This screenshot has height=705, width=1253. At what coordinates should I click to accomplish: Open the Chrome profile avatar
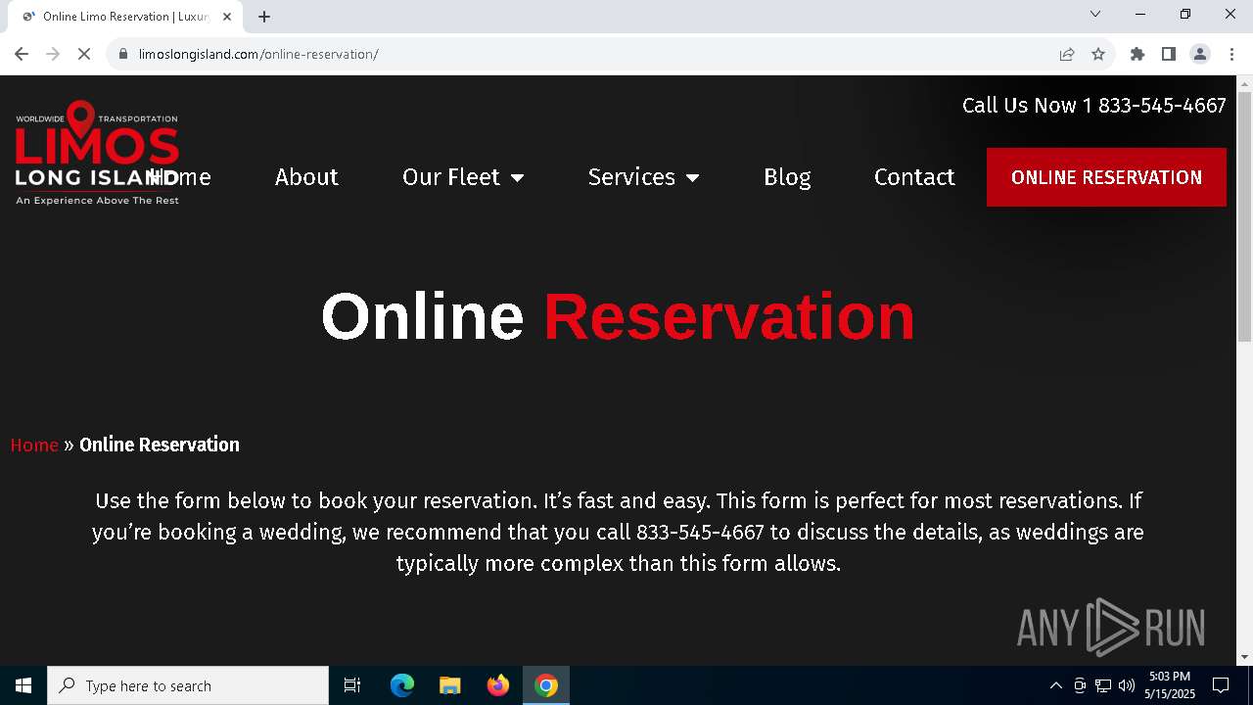tap(1200, 54)
